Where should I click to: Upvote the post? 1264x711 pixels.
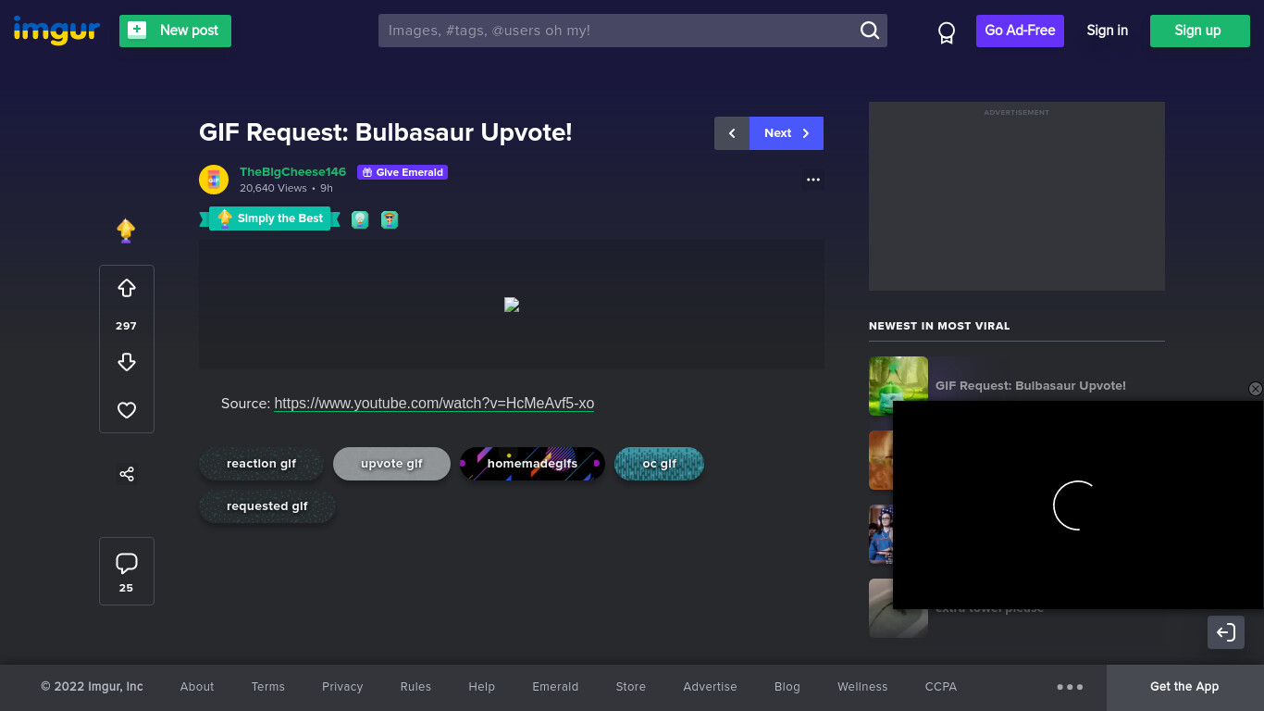[127, 289]
